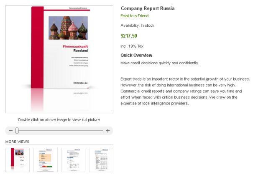Click the MORE VIEWS heading
This screenshot has height=180, width=253.
point(17,142)
